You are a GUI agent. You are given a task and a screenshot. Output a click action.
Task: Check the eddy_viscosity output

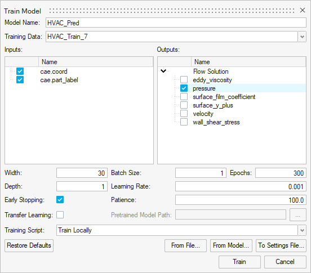[184, 79]
